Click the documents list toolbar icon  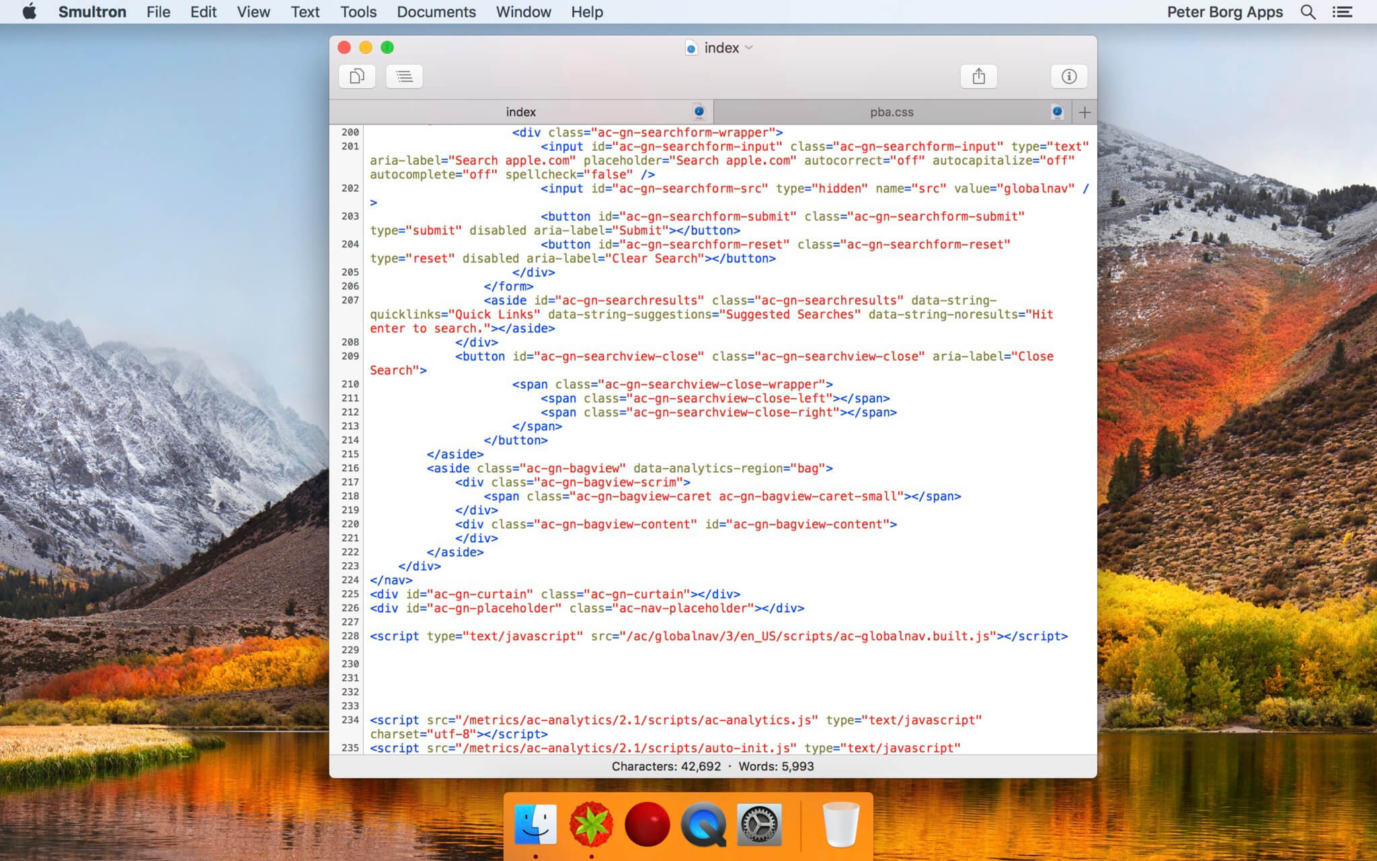point(357,76)
